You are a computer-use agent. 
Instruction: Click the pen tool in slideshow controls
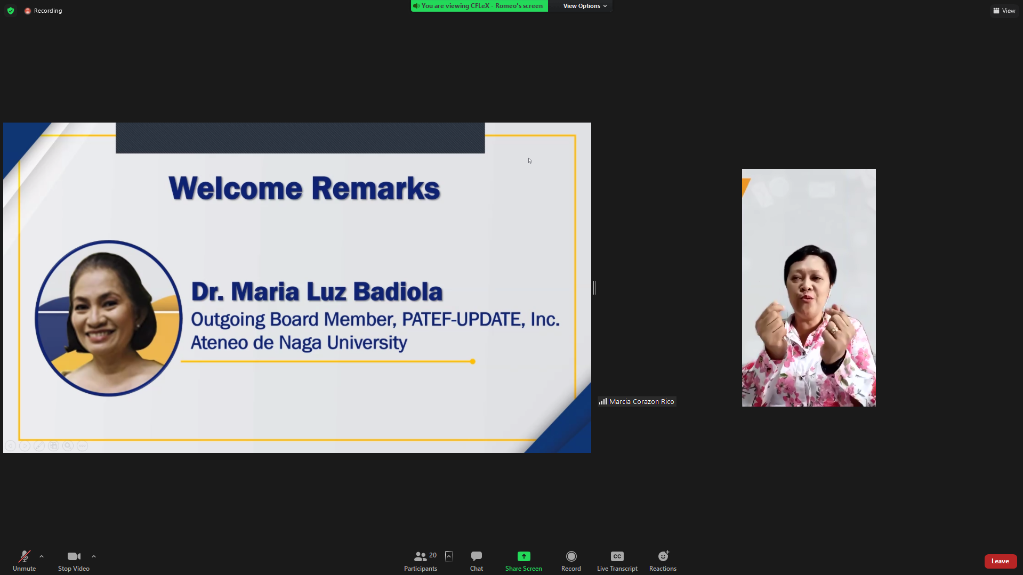tap(39, 446)
